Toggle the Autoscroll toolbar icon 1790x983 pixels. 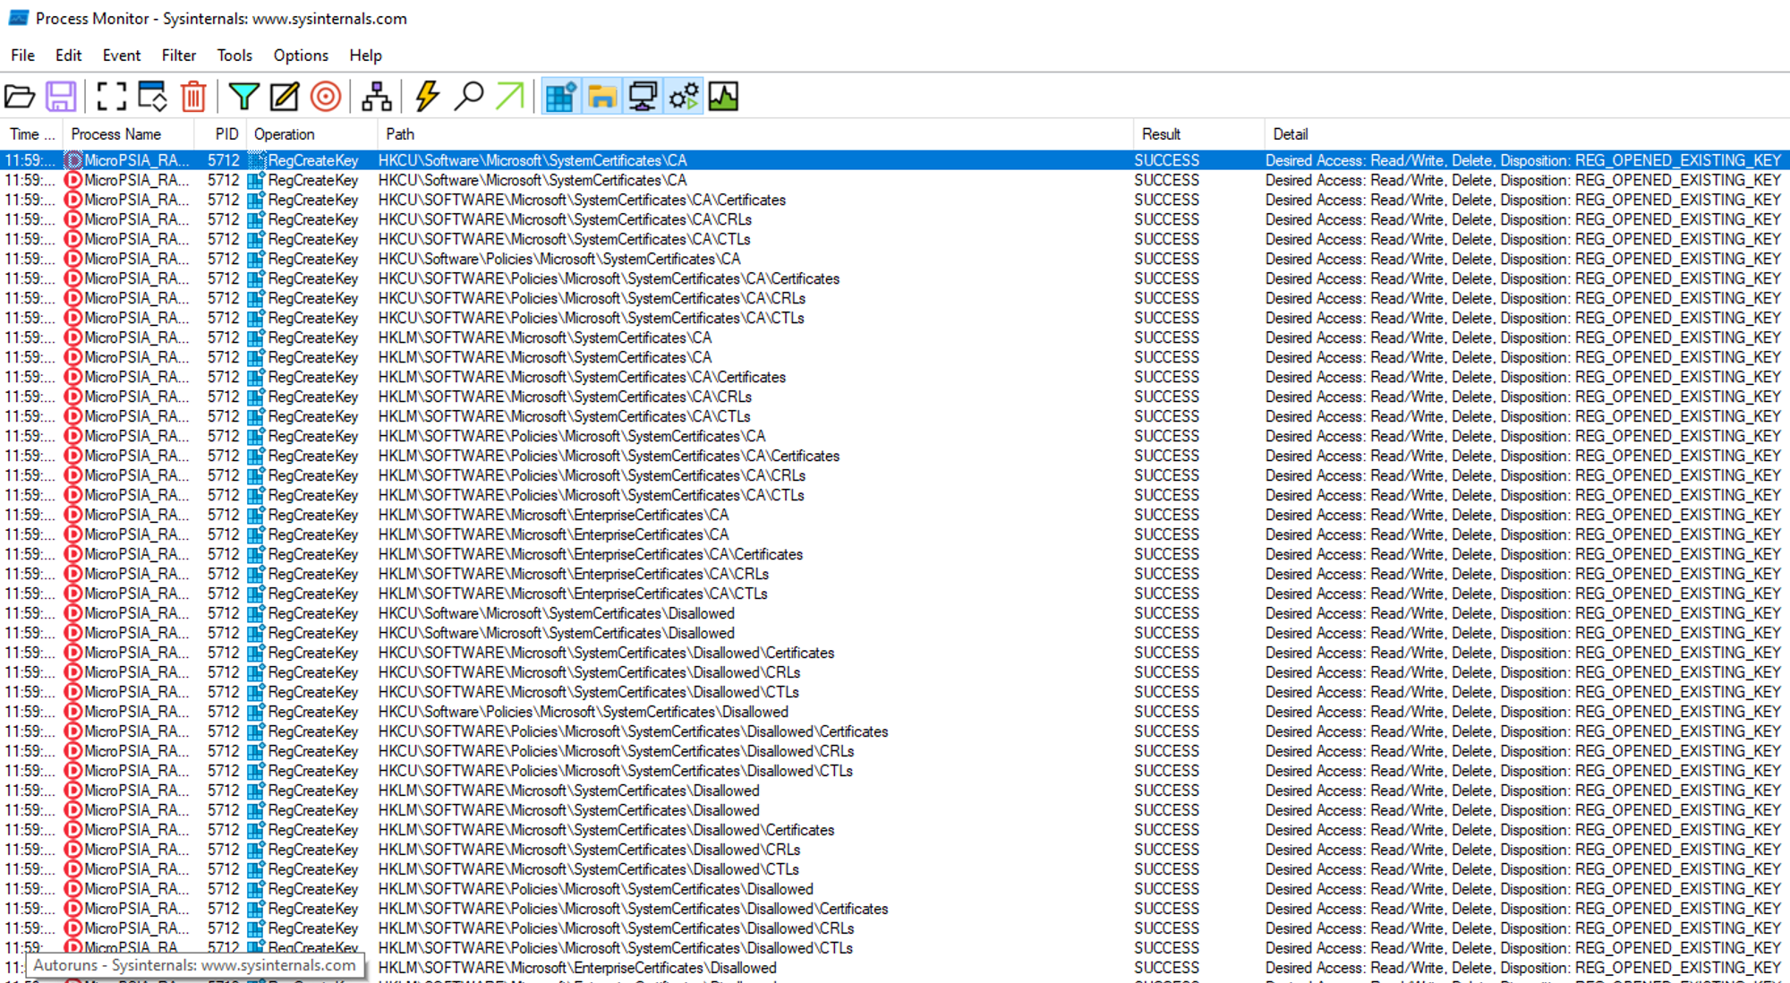pyautogui.click(x=152, y=97)
